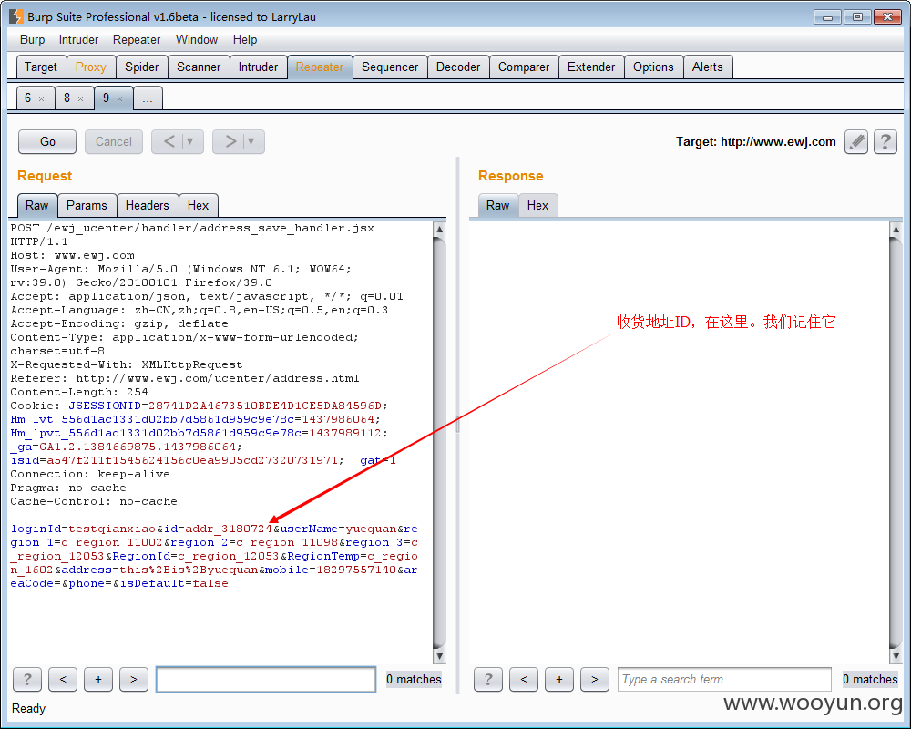The height and width of the screenshot is (729, 911).
Task: Switch to the Proxy tab
Action: (x=90, y=67)
